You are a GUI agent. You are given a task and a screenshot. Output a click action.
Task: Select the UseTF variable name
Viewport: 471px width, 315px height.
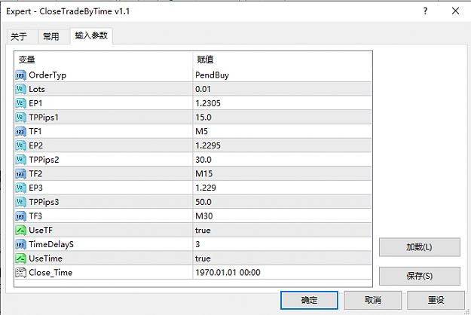[x=41, y=231]
